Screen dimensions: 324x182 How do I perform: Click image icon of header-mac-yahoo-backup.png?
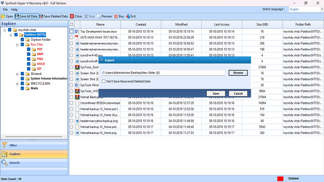click(77, 121)
